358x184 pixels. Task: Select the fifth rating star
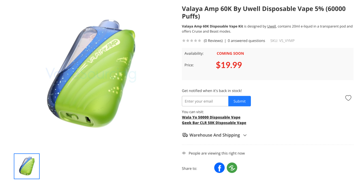pyautogui.click(x=199, y=40)
